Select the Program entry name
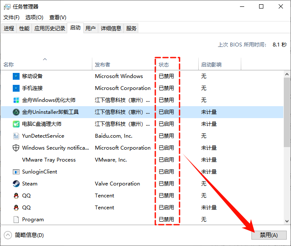Image resolution: width=291 pixels, height=246 pixels. point(33,220)
